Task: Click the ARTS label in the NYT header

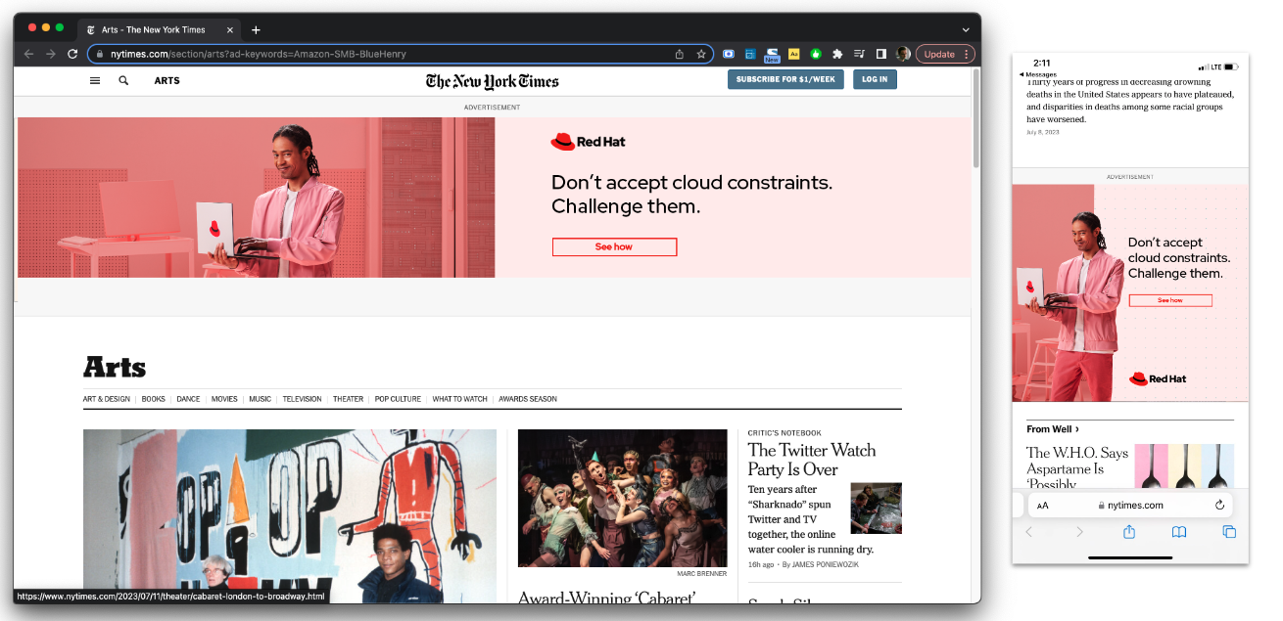Action: point(166,80)
